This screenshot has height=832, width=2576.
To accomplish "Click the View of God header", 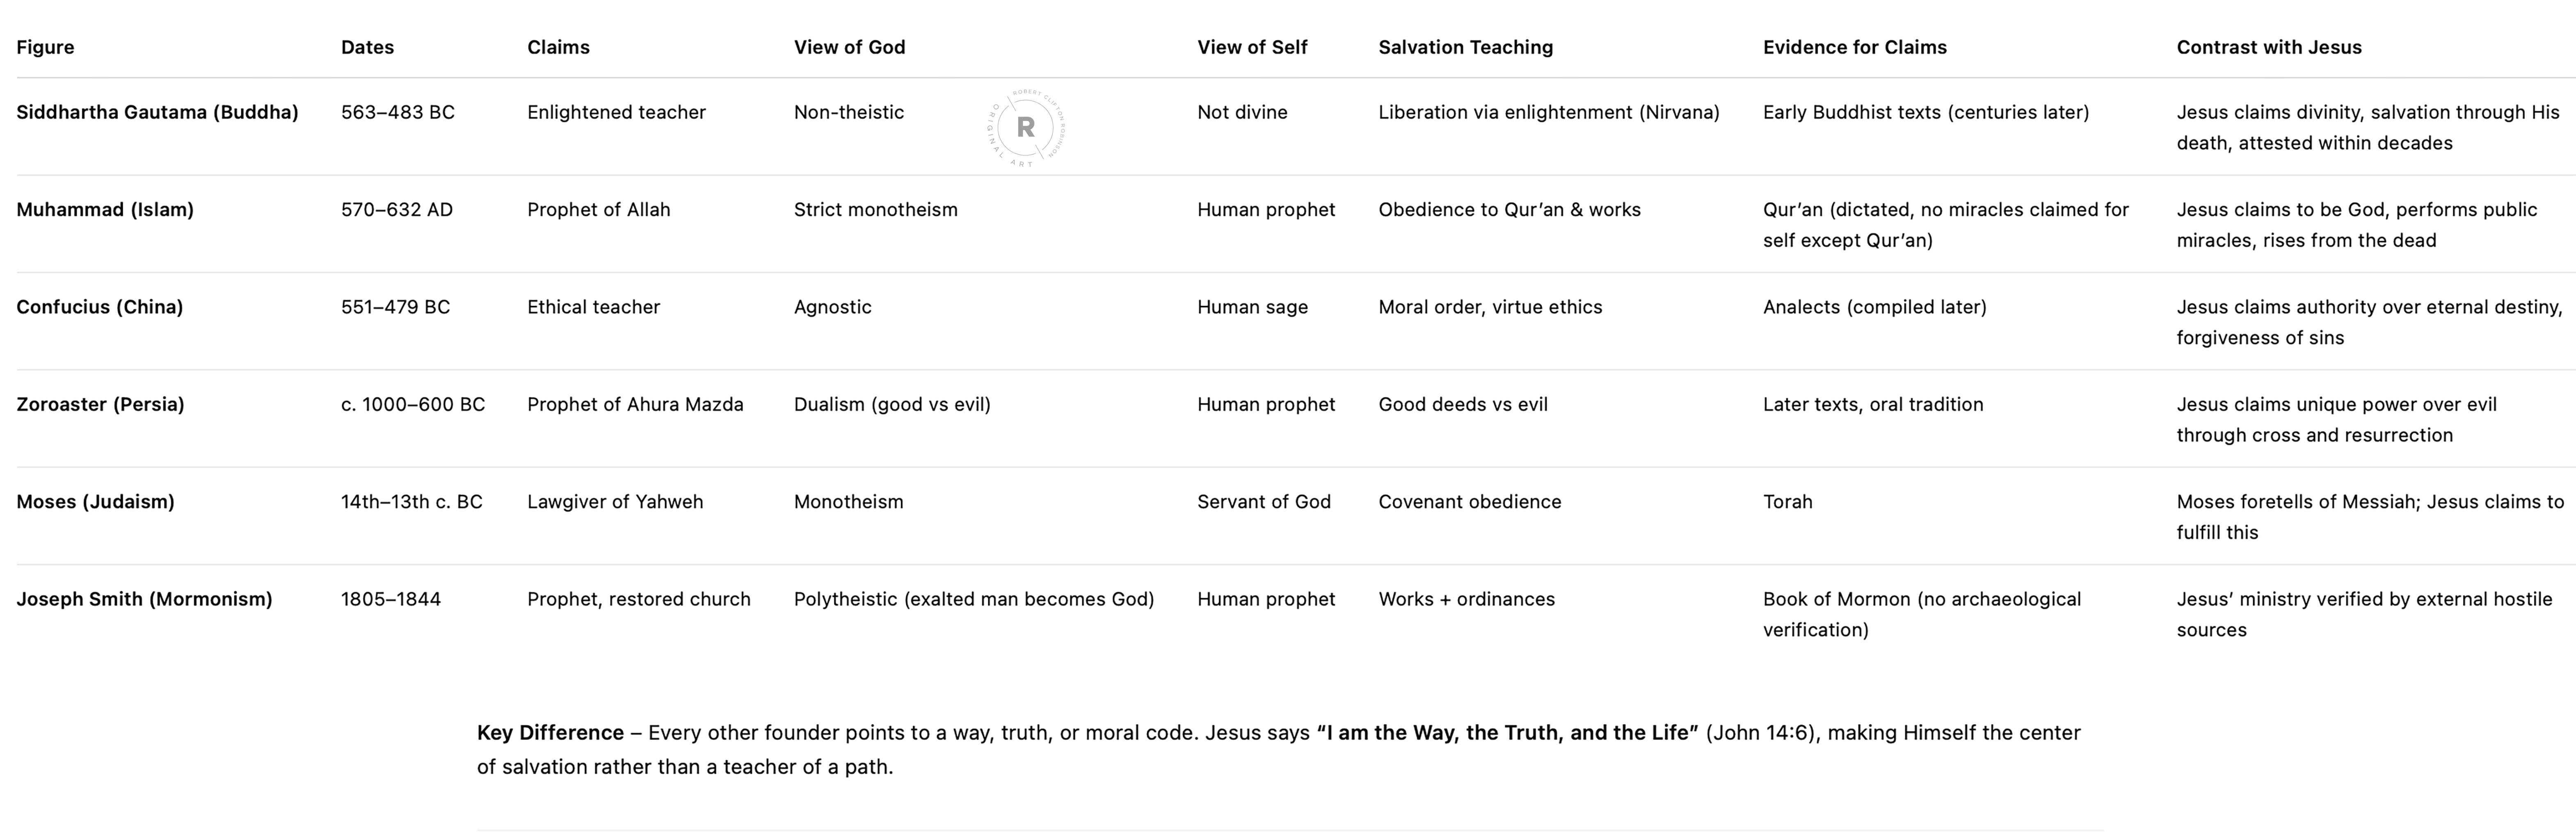I will 849,47.
